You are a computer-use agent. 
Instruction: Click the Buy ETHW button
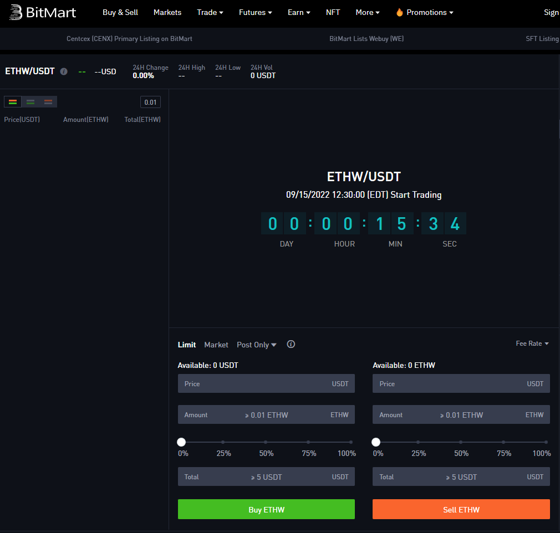point(267,509)
